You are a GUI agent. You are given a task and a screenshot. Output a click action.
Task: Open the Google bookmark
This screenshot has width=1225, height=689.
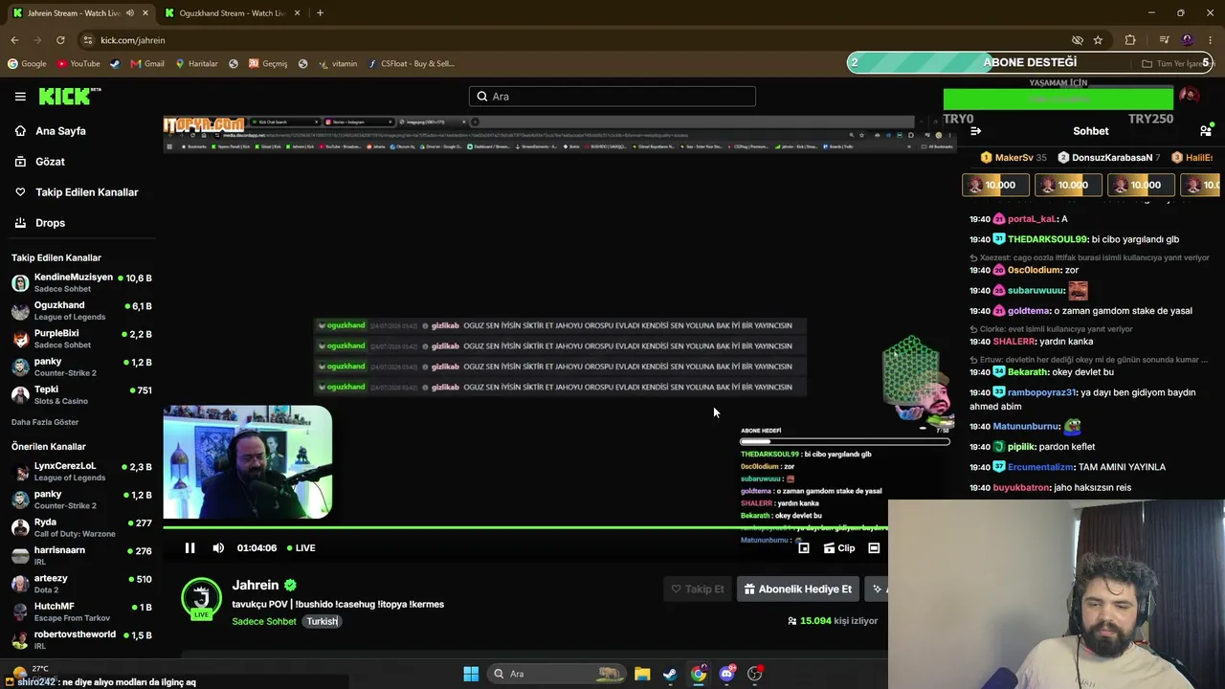27,64
